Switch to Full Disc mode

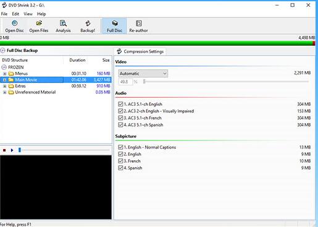(x=114, y=26)
